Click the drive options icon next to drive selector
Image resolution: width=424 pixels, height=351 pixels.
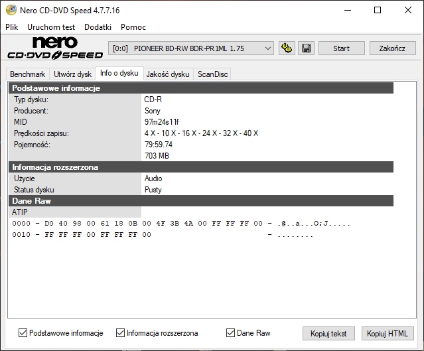pyautogui.click(x=287, y=48)
